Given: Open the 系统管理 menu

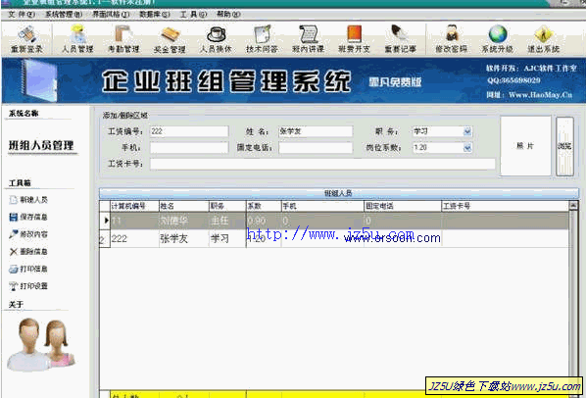Looking at the screenshot, I should pos(64,14).
